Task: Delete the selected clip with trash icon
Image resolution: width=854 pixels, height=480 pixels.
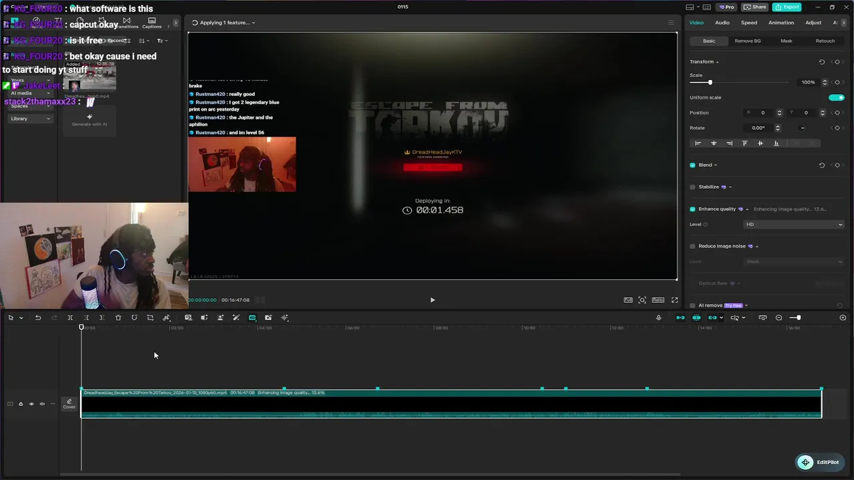Action: [x=118, y=317]
